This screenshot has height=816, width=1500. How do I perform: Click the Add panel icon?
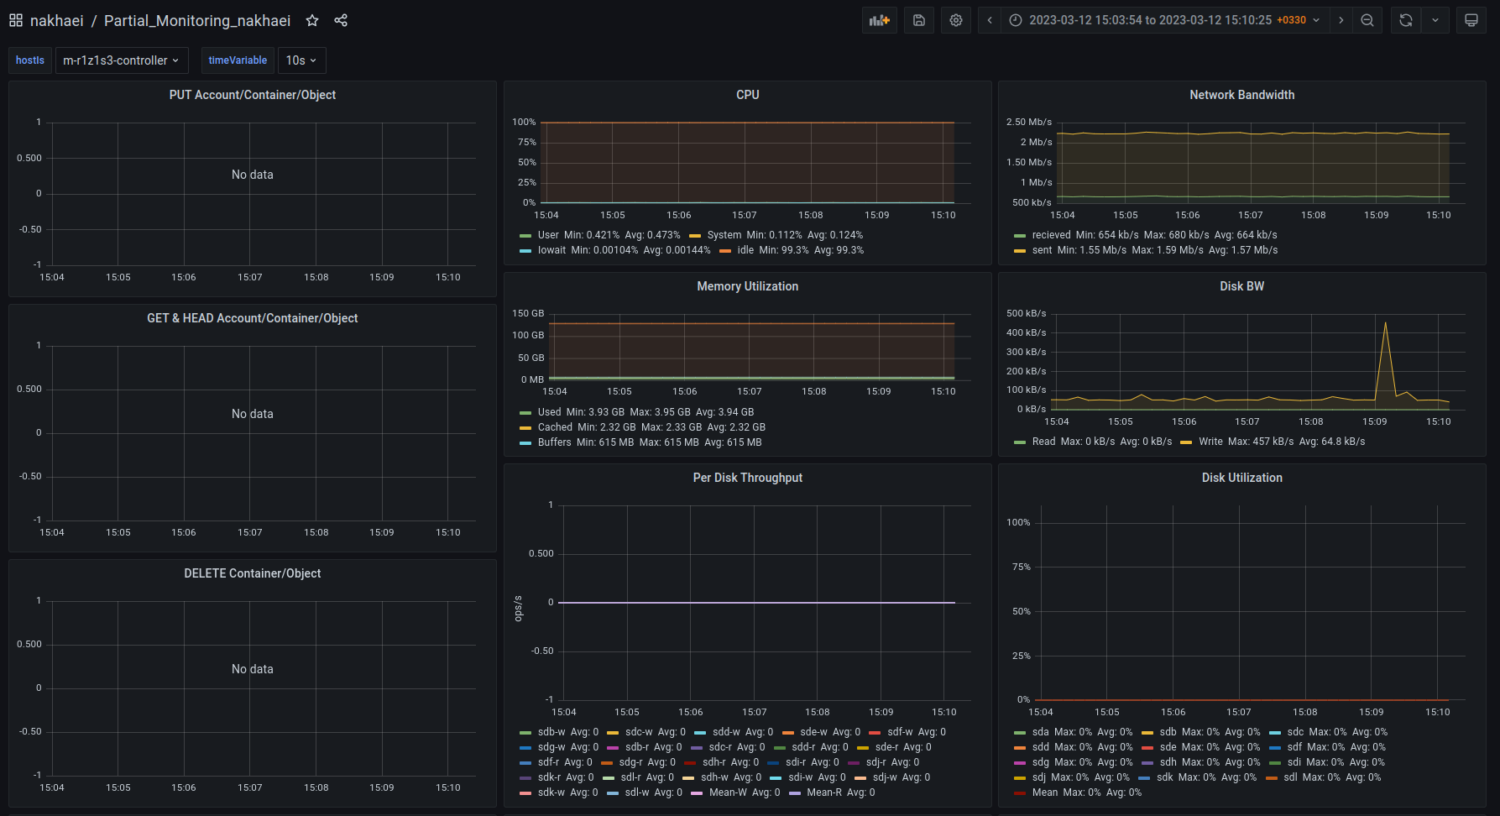point(879,20)
